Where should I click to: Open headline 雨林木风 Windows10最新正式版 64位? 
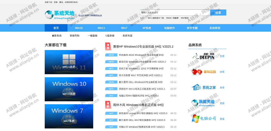coord(138,105)
